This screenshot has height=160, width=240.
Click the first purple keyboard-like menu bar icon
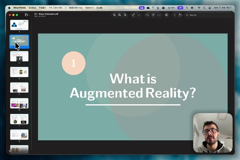(142, 8)
